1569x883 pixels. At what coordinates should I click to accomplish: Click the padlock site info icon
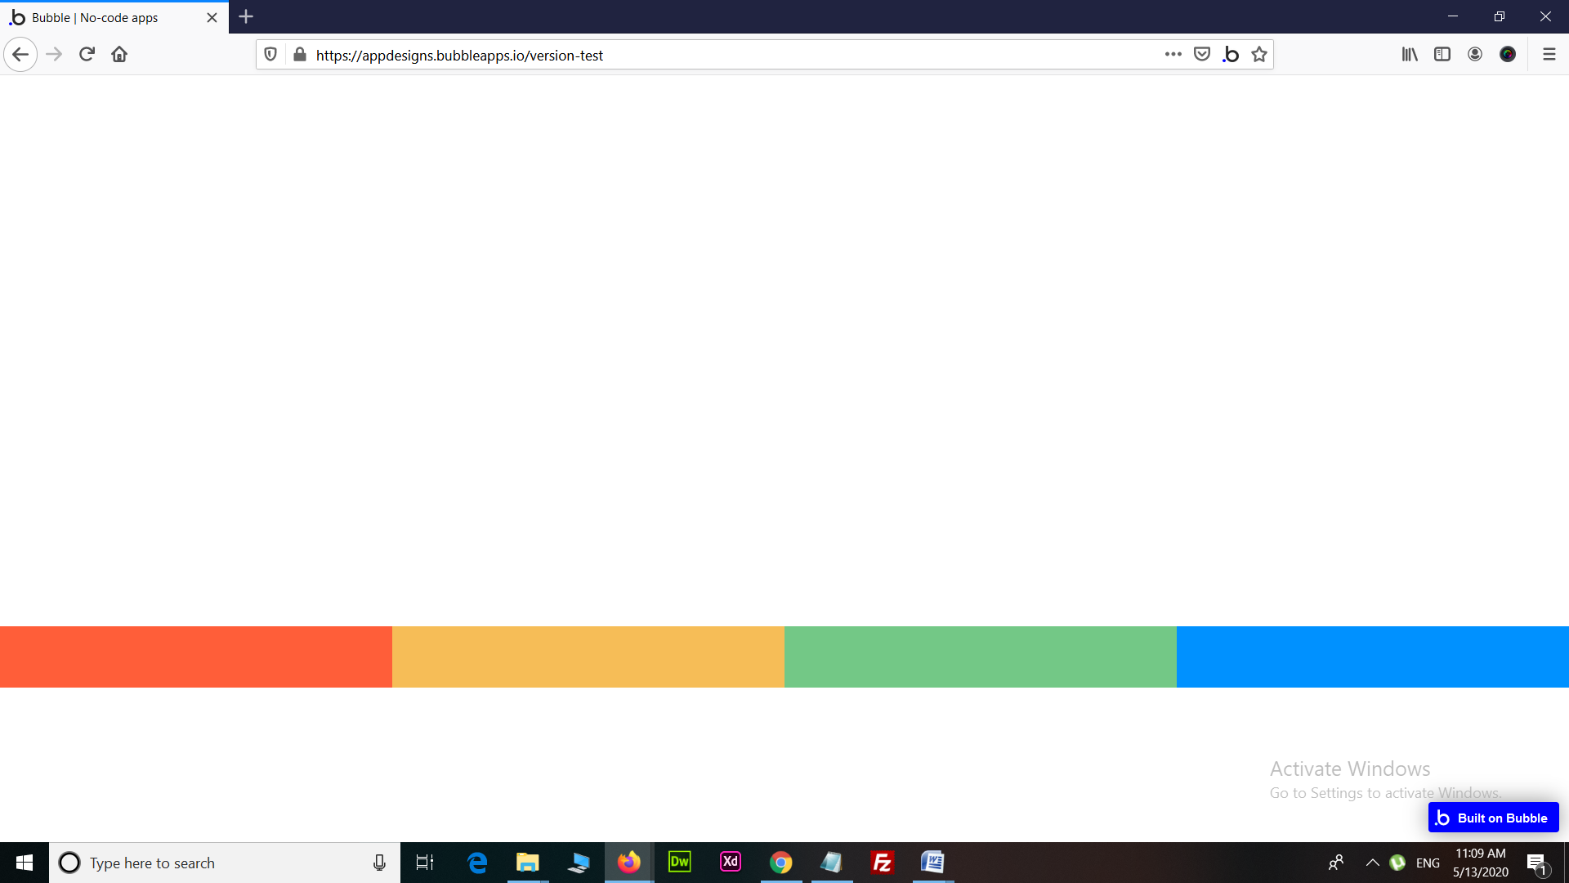[x=300, y=55]
